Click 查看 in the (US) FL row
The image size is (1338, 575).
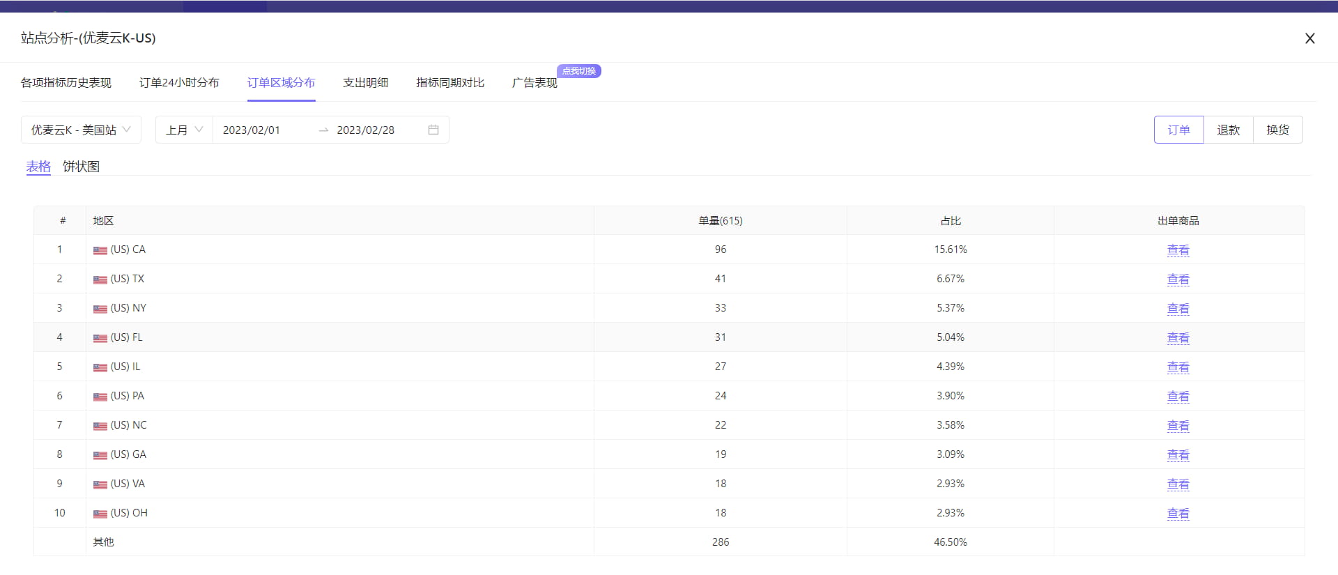[x=1178, y=337]
